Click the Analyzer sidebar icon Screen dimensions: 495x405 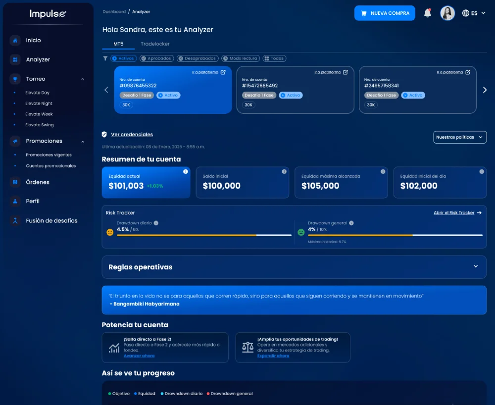tap(15, 60)
